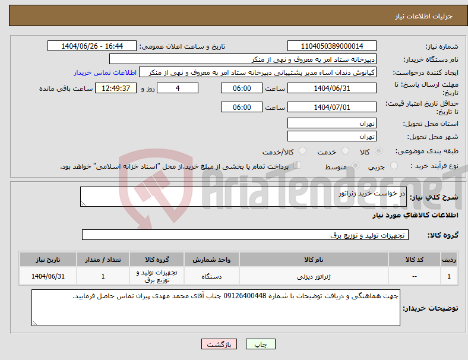This screenshot has width=468, height=360.
Task: Click the general description box درخواست خرید ژنراتور
Action: (x=244, y=197)
